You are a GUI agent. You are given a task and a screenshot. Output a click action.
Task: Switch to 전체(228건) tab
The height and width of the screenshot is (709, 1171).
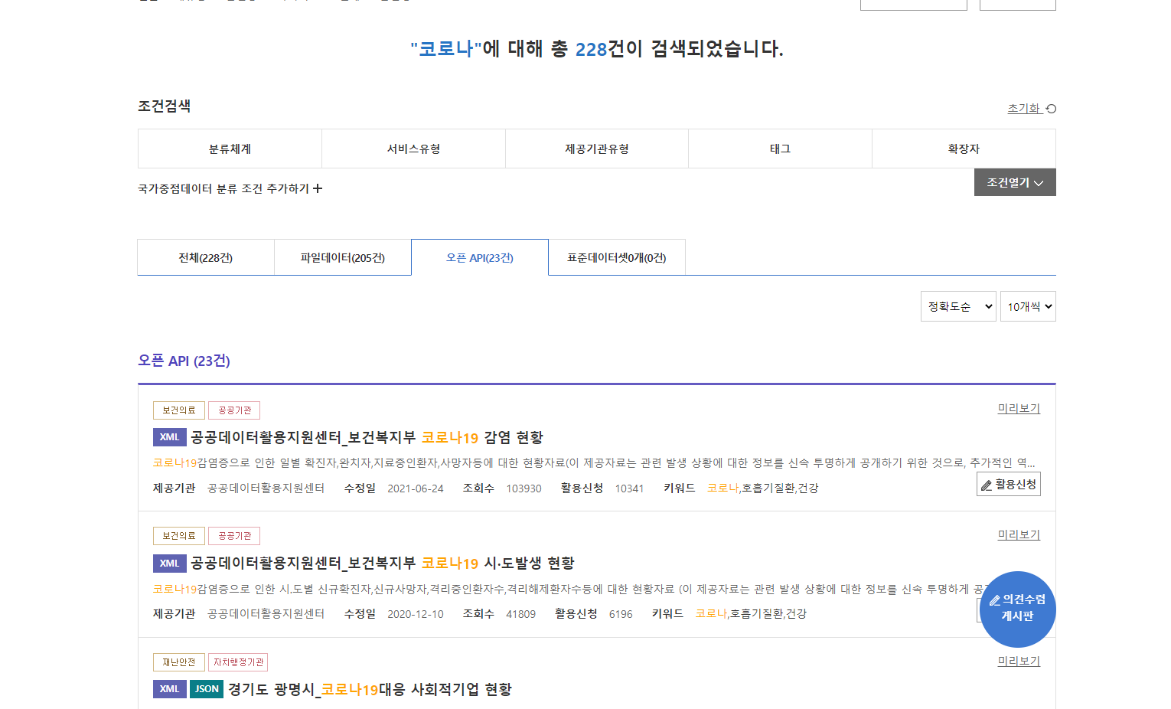click(206, 257)
